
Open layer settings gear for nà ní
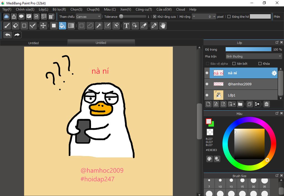coord(274,73)
